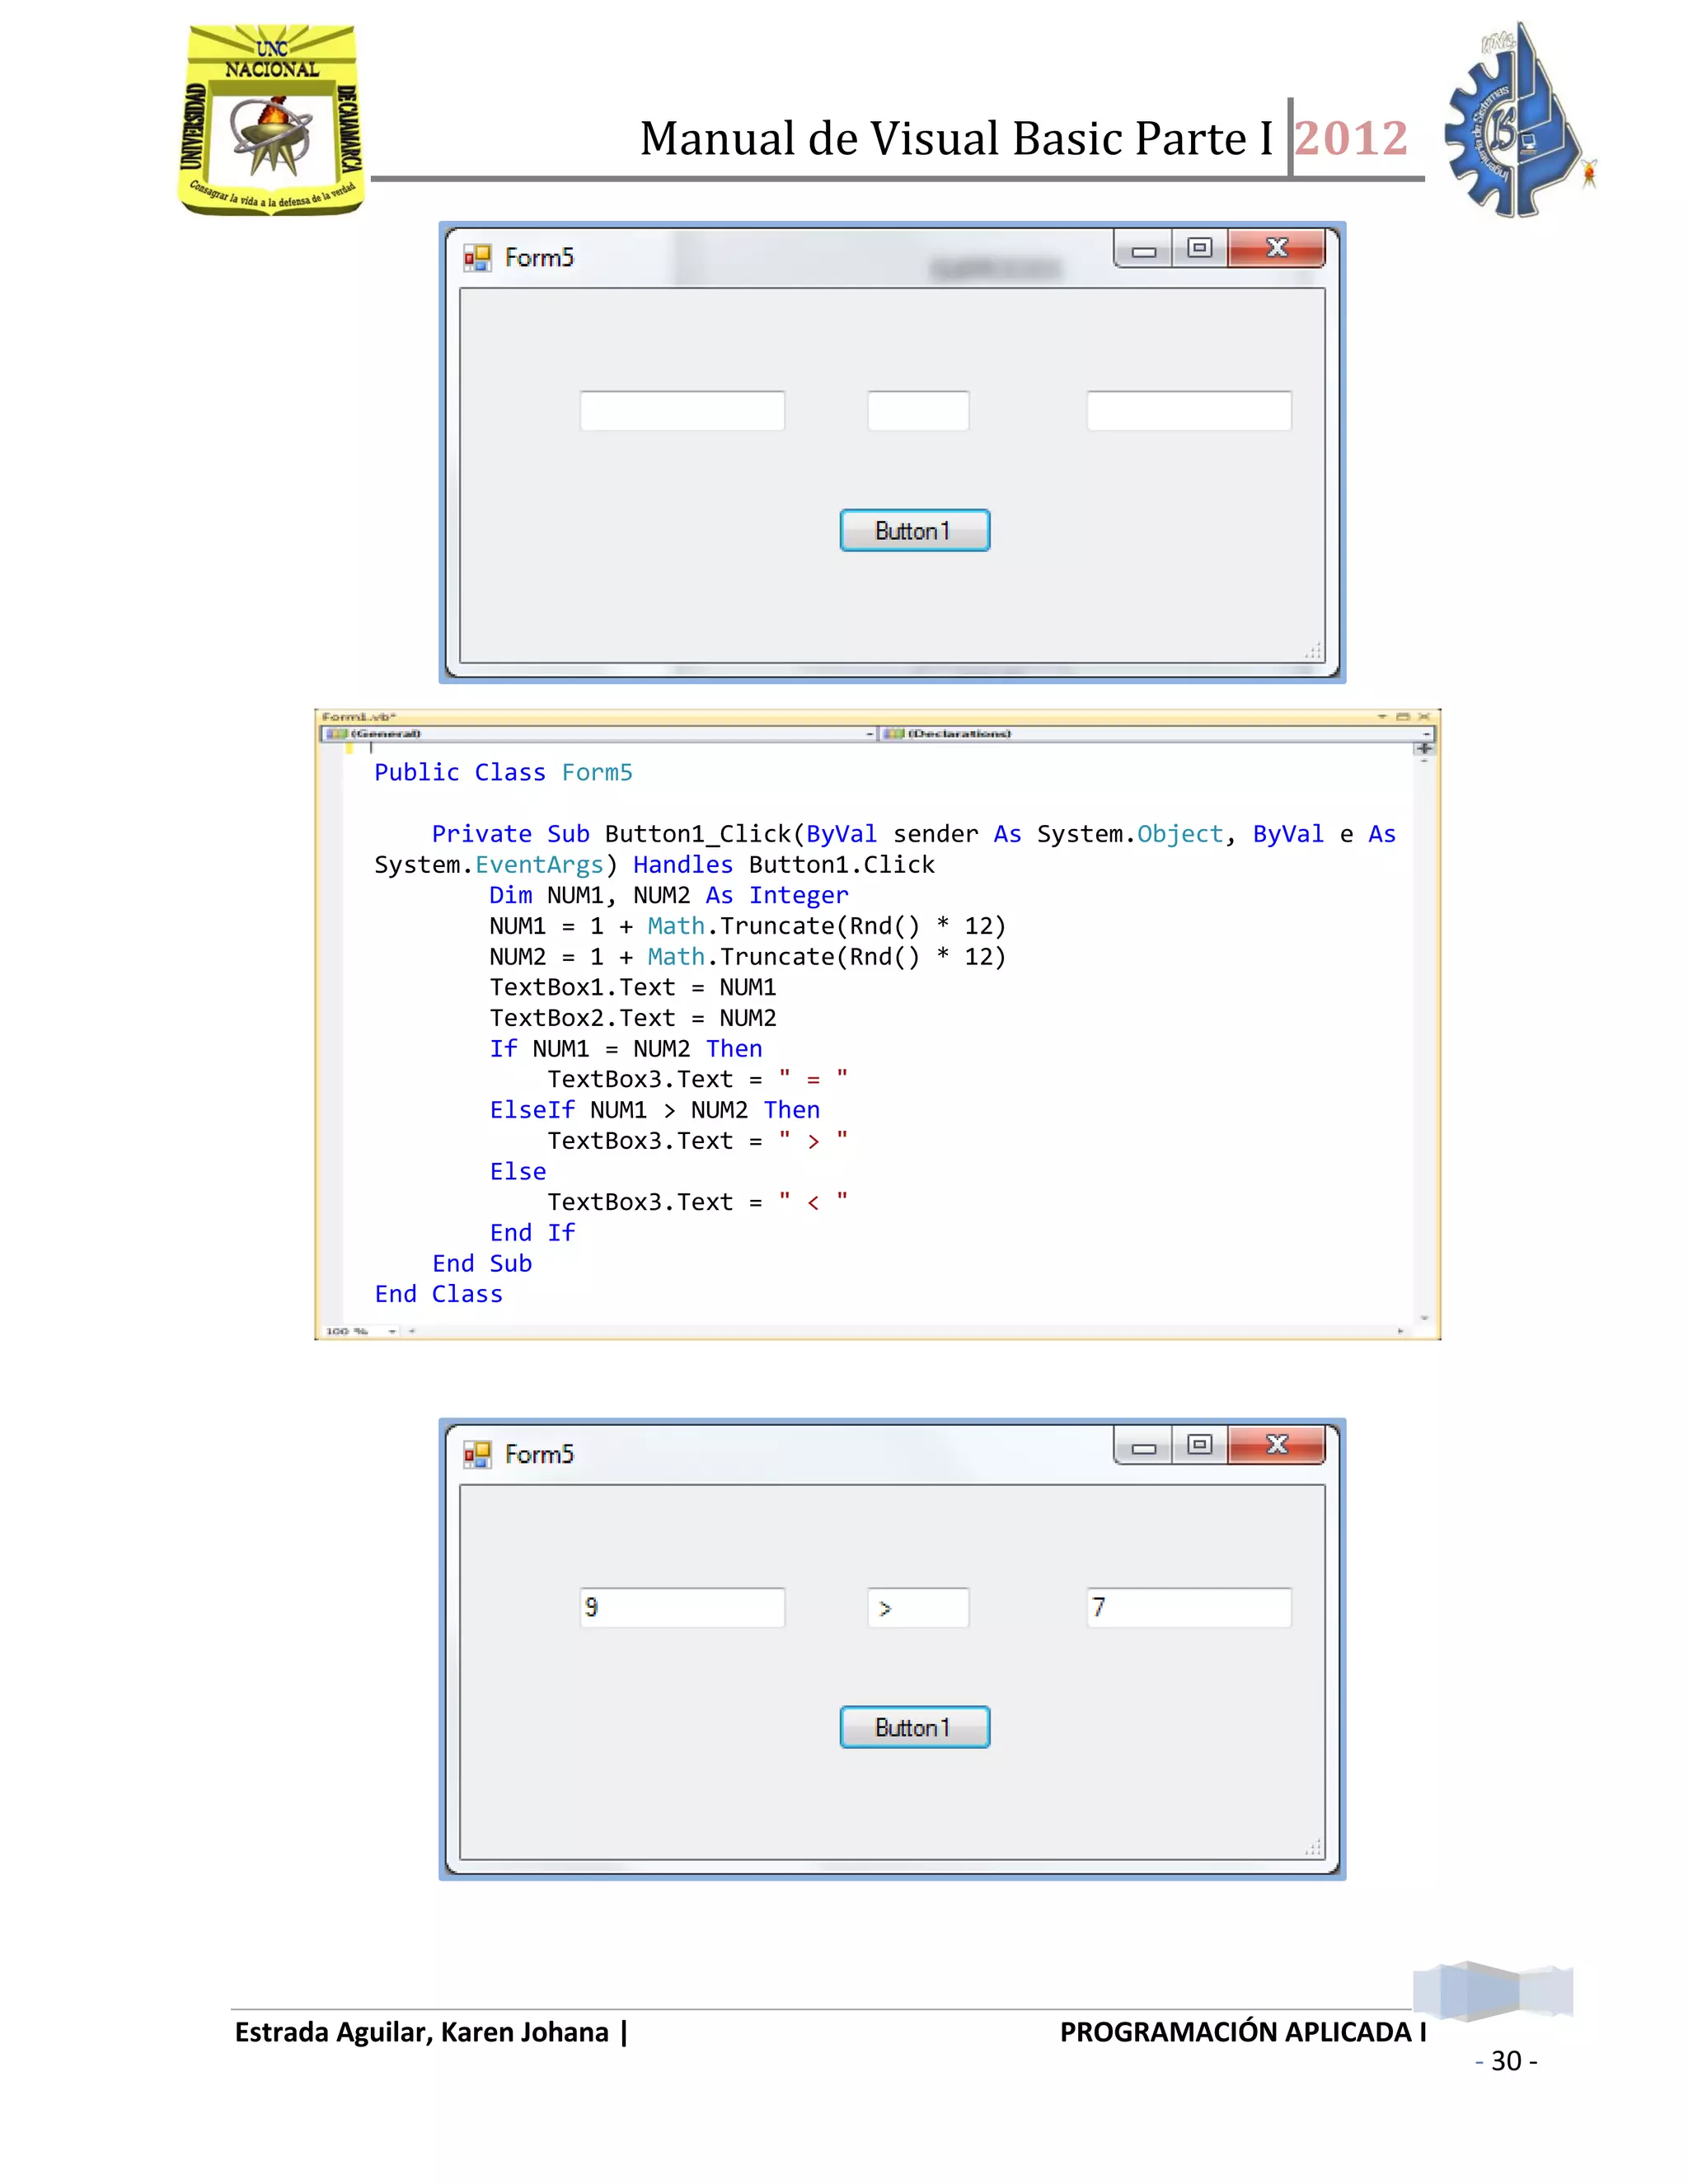Click the code editor's split-window plus icon
Image resolution: width=1688 pixels, height=2184 pixels.
coord(1424,748)
